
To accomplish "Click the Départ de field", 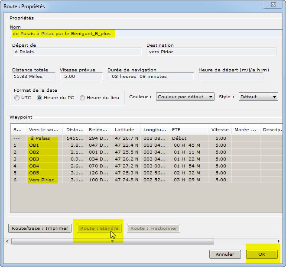I will coord(77,52).
